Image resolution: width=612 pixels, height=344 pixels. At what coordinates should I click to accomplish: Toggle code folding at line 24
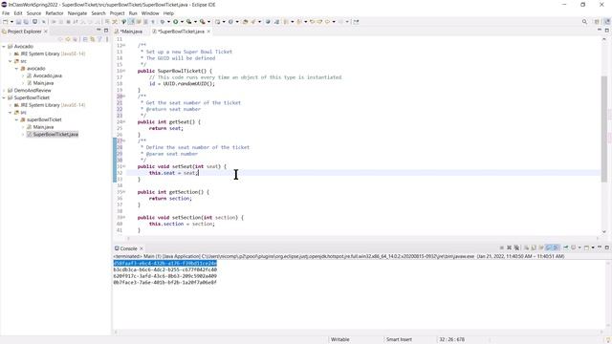123,122
